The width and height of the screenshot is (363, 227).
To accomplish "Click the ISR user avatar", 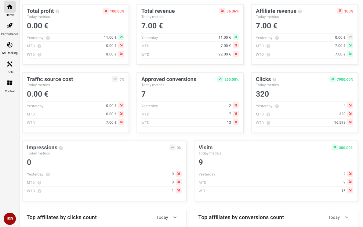I will (10, 219).
